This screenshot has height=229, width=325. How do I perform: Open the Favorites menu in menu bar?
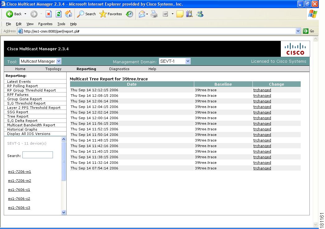click(x=45, y=24)
